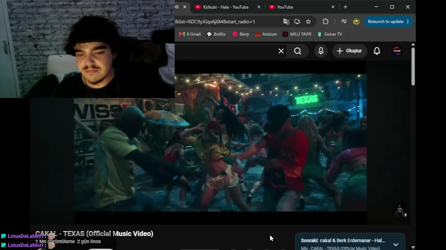Click the scrollbar down arrow
446x250 pixels.
413,247
